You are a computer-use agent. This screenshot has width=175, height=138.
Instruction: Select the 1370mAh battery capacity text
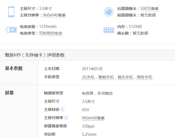click(48, 27)
